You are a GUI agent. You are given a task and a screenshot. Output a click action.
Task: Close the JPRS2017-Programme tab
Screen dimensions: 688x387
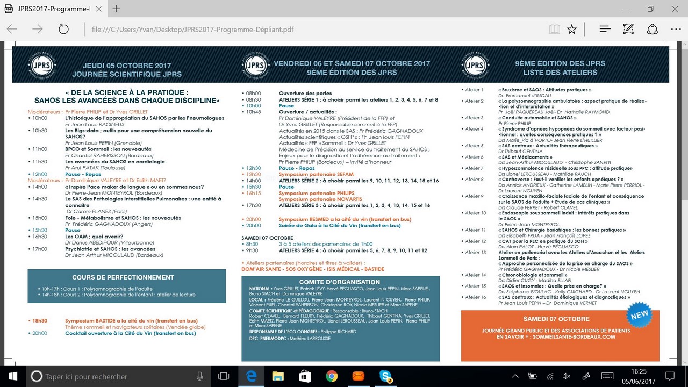(98, 9)
